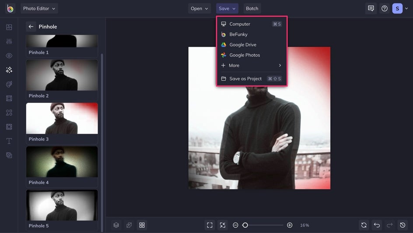Open the Touch Up eye icon

9,56
